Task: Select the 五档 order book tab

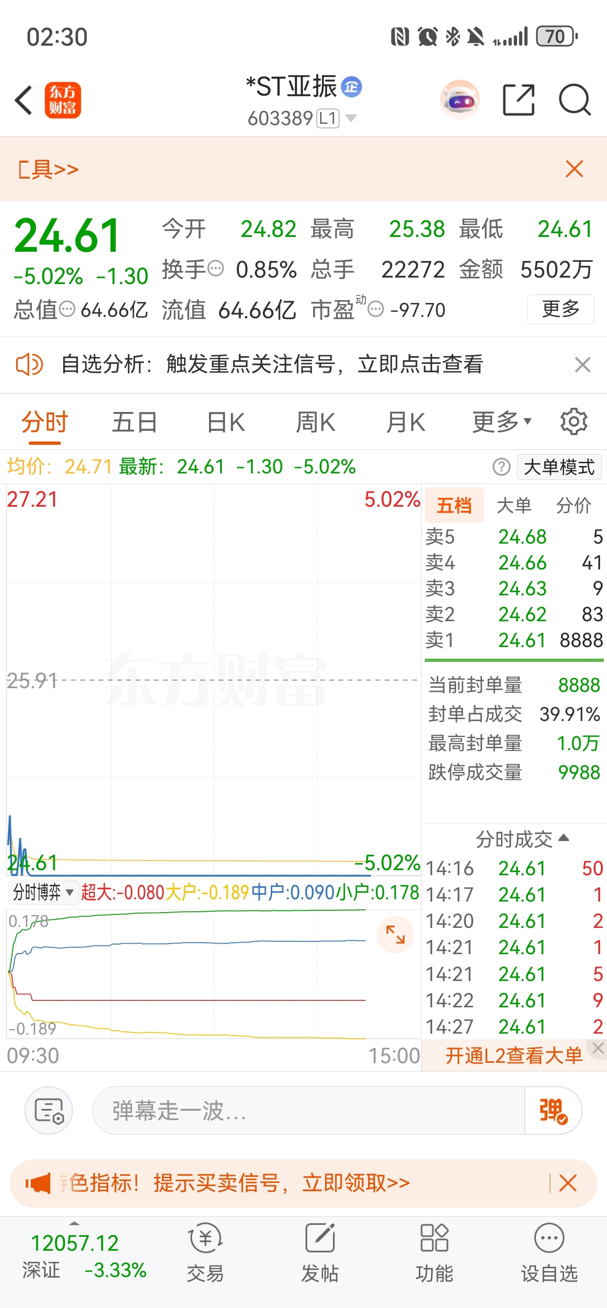Action: (x=454, y=505)
